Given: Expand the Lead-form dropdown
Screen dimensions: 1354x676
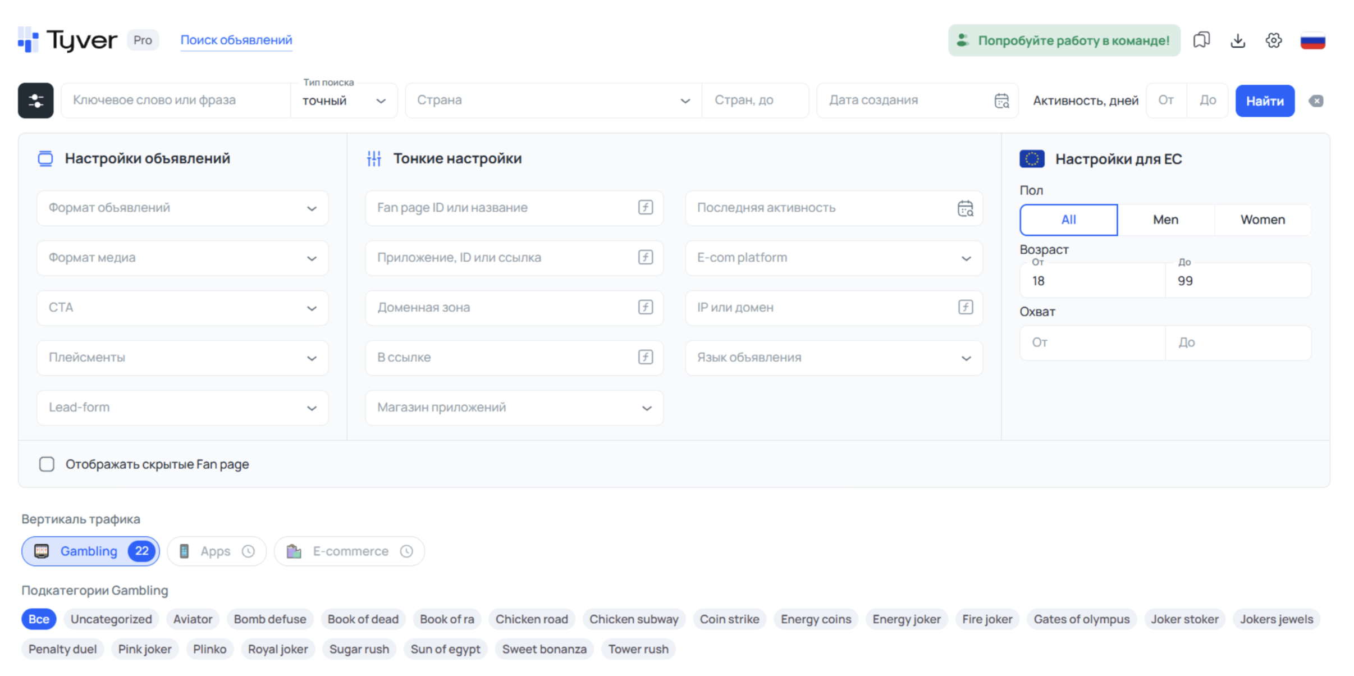Looking at the screenshot, I should click(182, 408).
